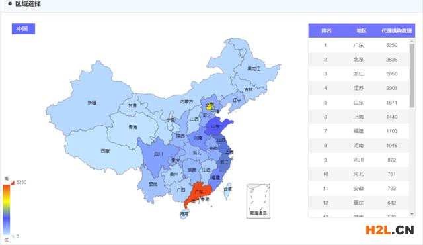Click the lower handle of the legend at 0
This screenshot has width=423, height=245.
click(x=13, y=236)
